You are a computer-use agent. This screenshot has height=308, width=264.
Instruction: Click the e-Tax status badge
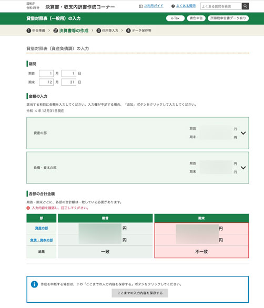[x=175, y=18]
